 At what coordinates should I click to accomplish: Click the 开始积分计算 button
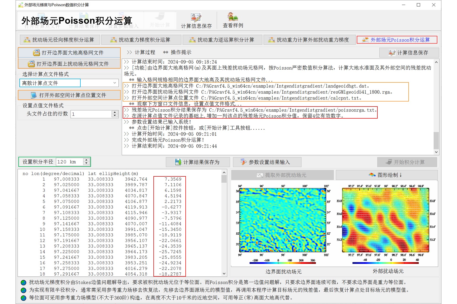tap(407, 162)
